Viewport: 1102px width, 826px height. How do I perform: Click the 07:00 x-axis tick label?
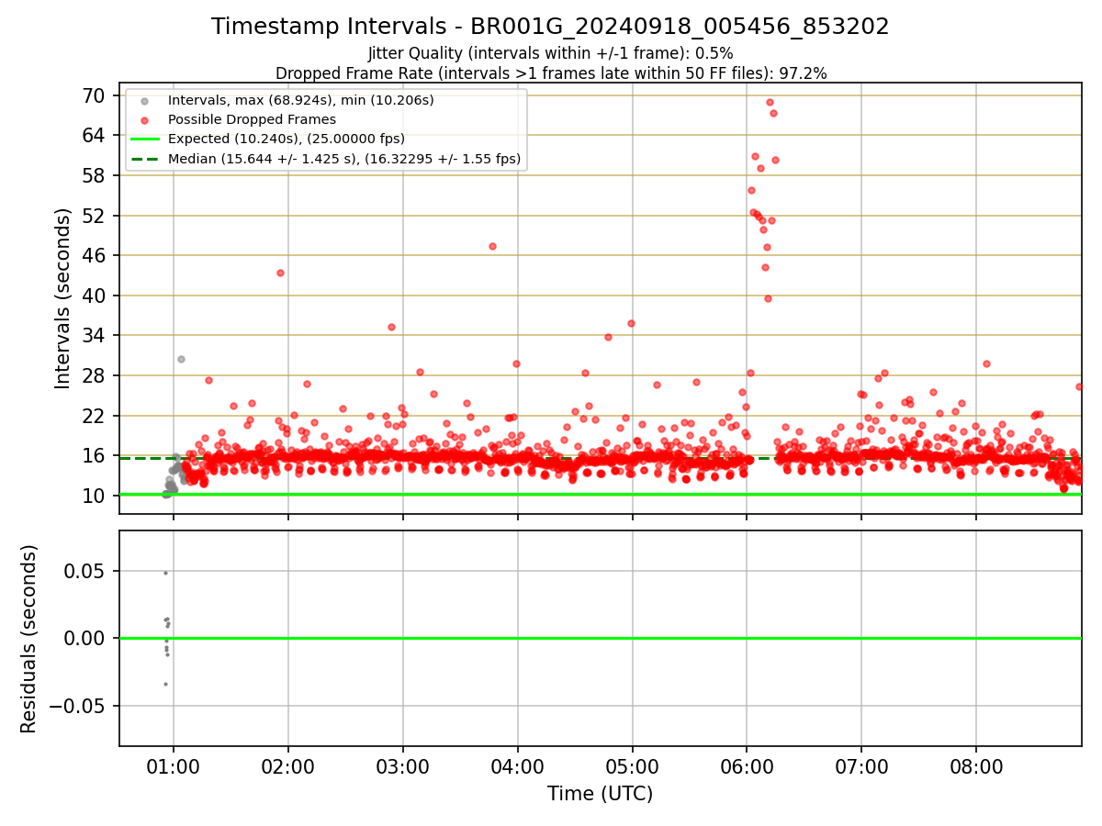click(x=861, y=765)
